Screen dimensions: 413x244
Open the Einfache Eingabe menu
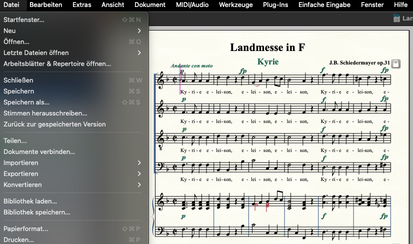[x=324, y=4]
